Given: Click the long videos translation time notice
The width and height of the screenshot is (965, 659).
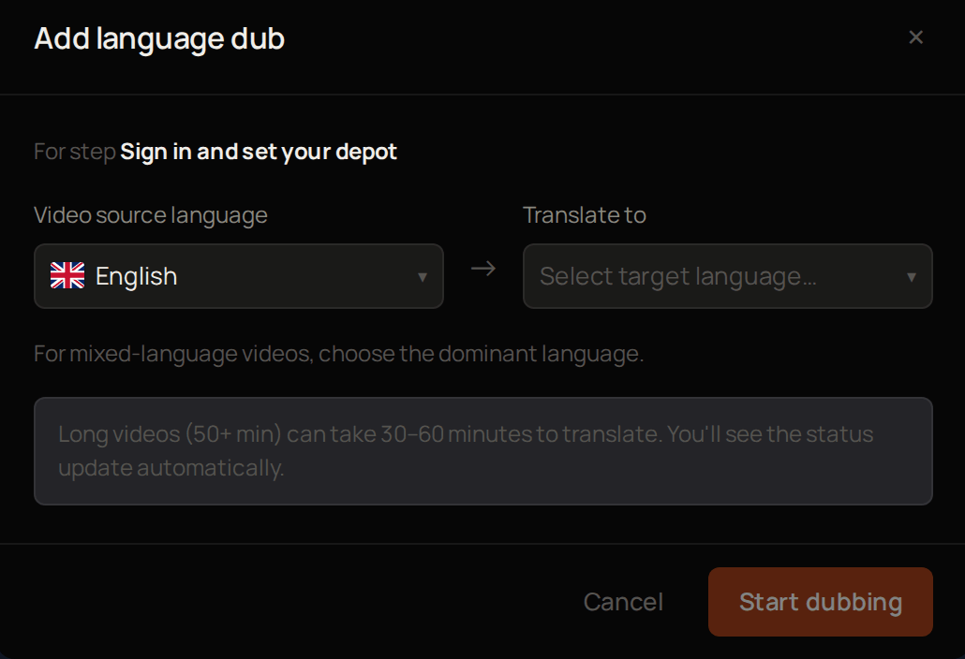Looking at the screenshot, I should click(x=483, y=451).
